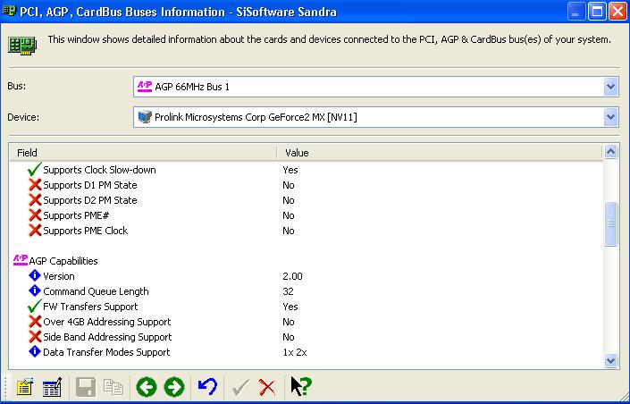
Task: Select the AGP Capabilities heading
Action: tap(63, 261)
